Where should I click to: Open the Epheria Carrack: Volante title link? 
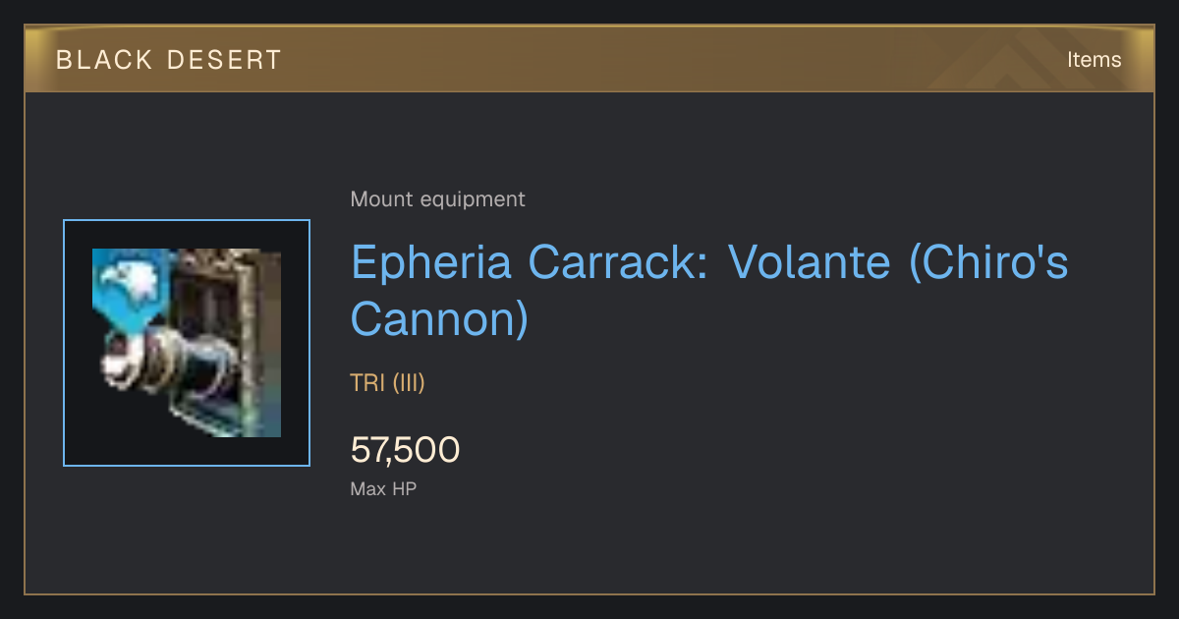tap(709, 292)
